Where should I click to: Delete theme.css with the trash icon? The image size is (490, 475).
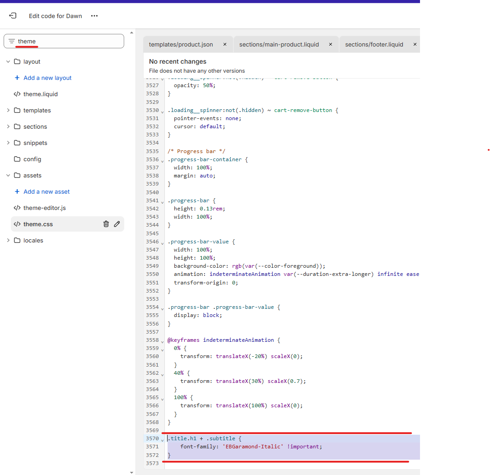pyautogui.click(x=106, y=224)
